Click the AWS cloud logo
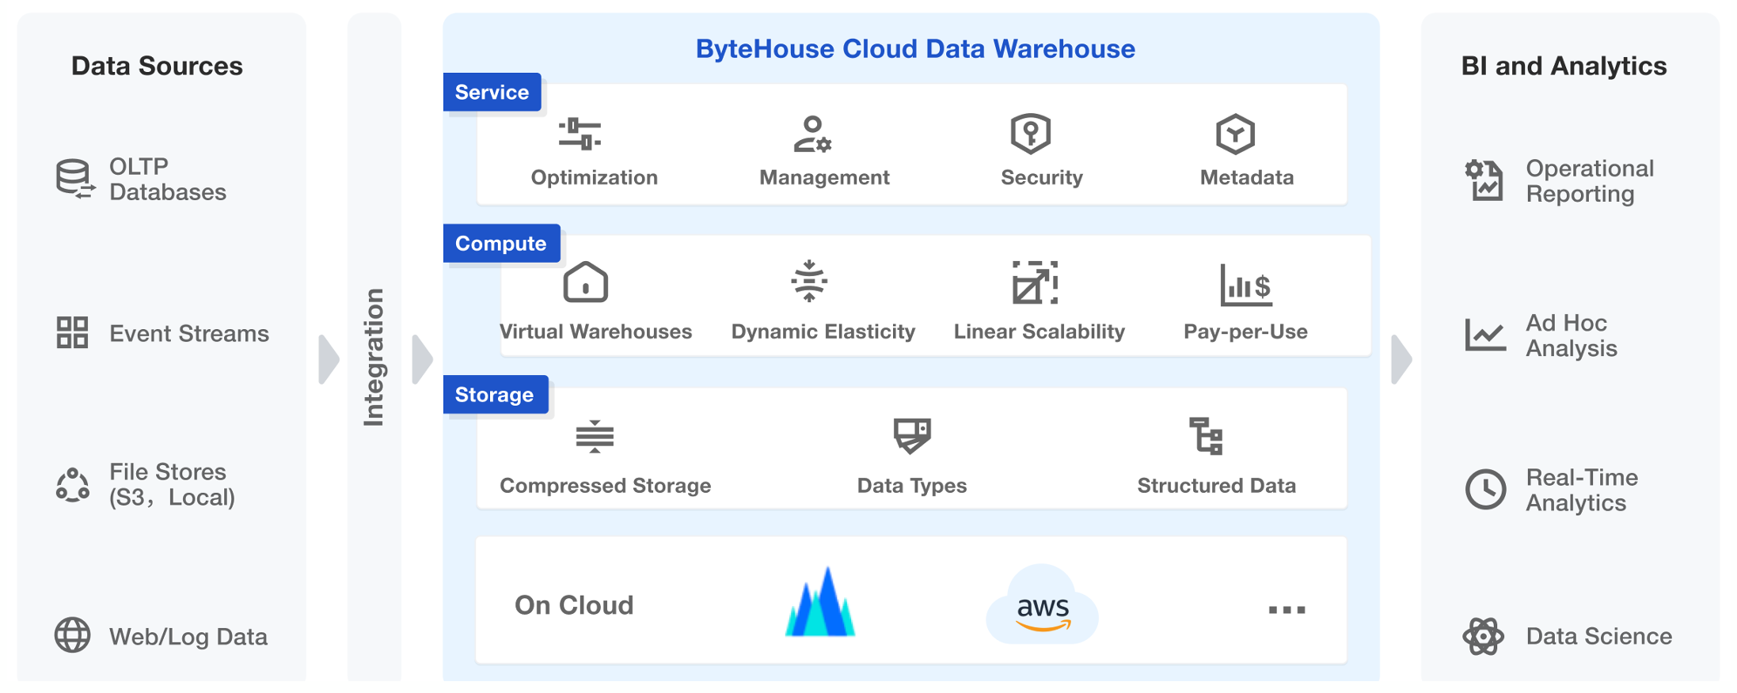The image size is (1737, 693). (x=1042, y=604)
